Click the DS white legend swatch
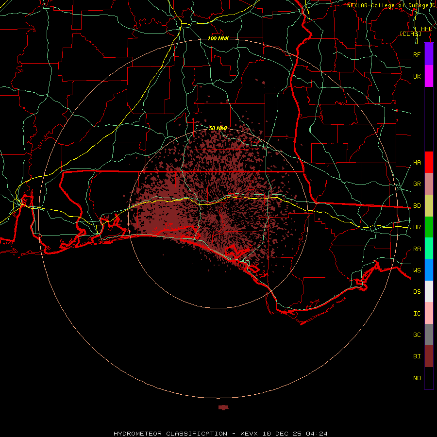The width and height of the screenshot is (437, 437). 429,291
